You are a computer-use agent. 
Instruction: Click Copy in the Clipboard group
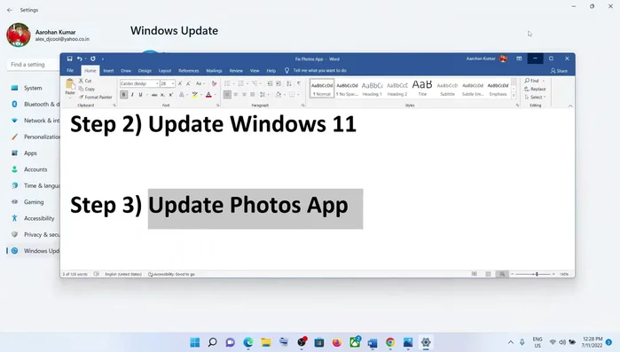pyautogui.click(x=87, y=89)
